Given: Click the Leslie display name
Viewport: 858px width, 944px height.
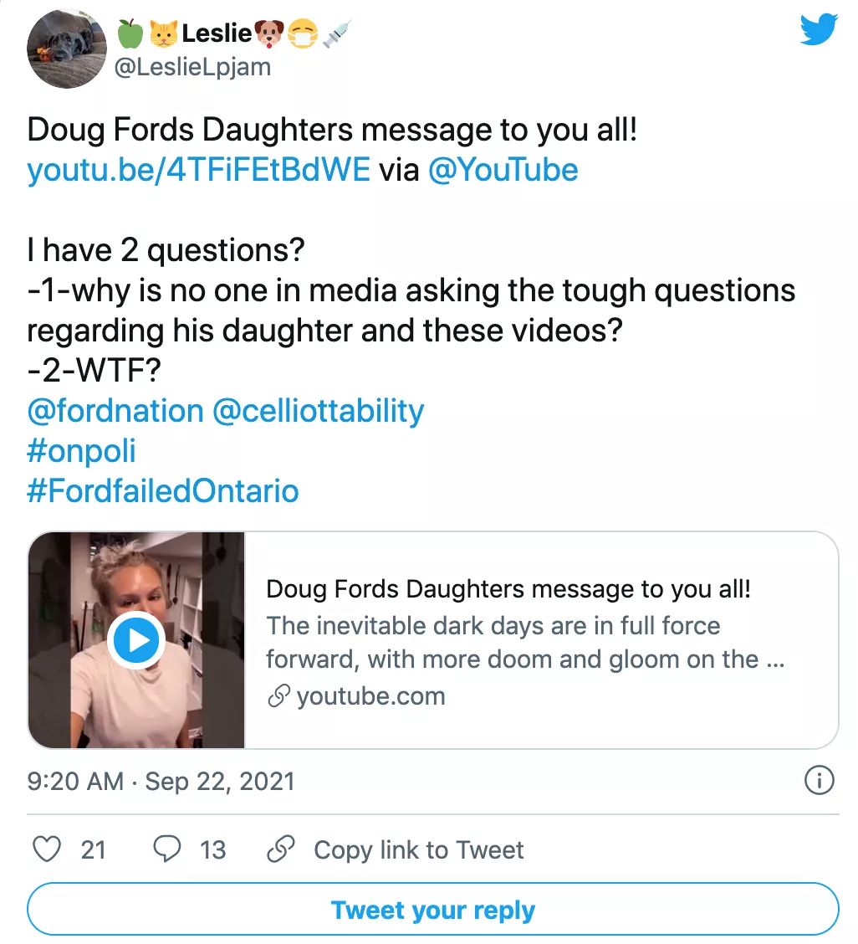Looking at the screenshot, I should 217,33.
